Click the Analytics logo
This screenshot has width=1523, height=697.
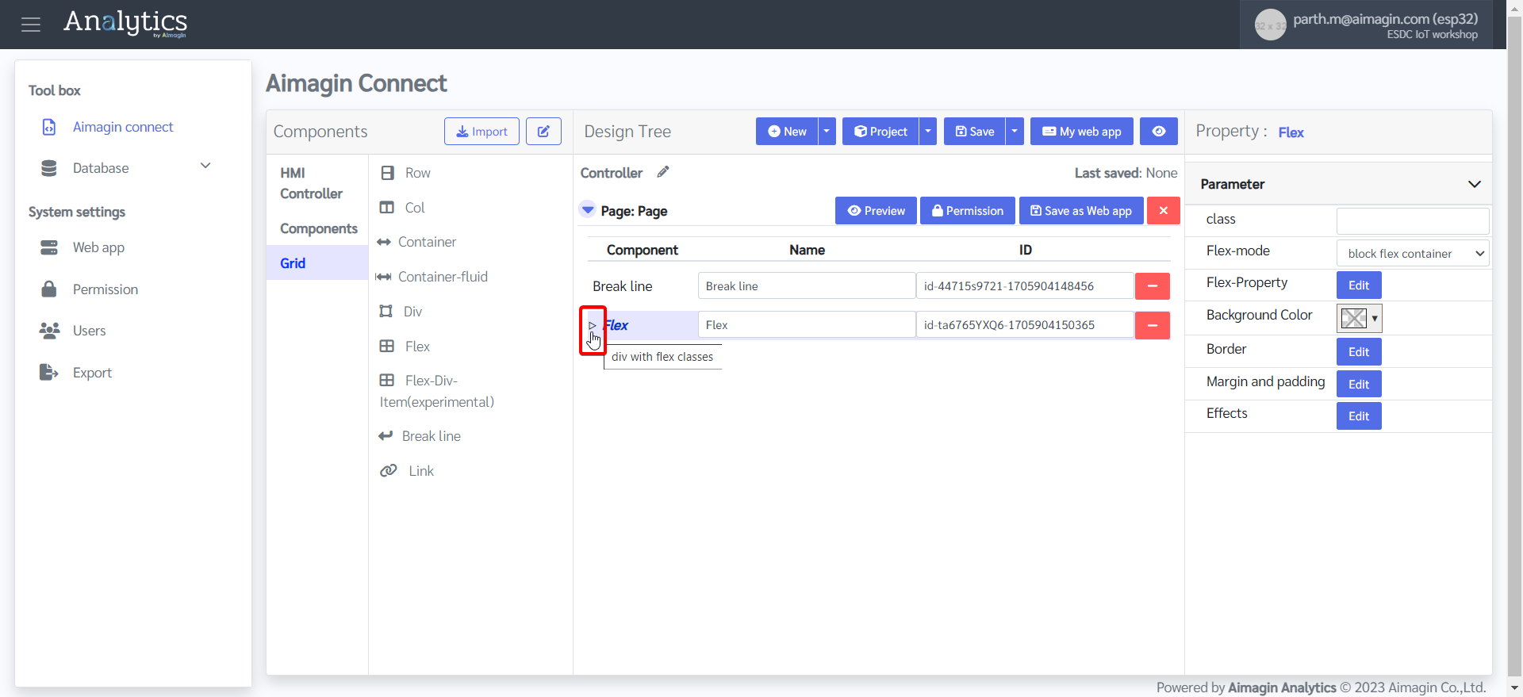point(125,23)
